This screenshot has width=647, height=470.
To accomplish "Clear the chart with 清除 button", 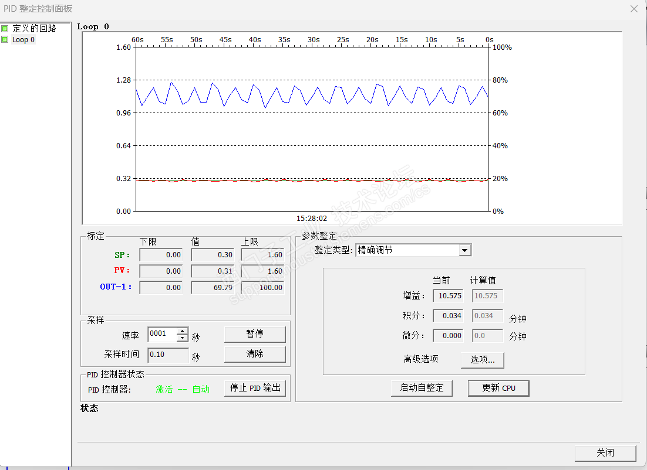I will [255, 354].
